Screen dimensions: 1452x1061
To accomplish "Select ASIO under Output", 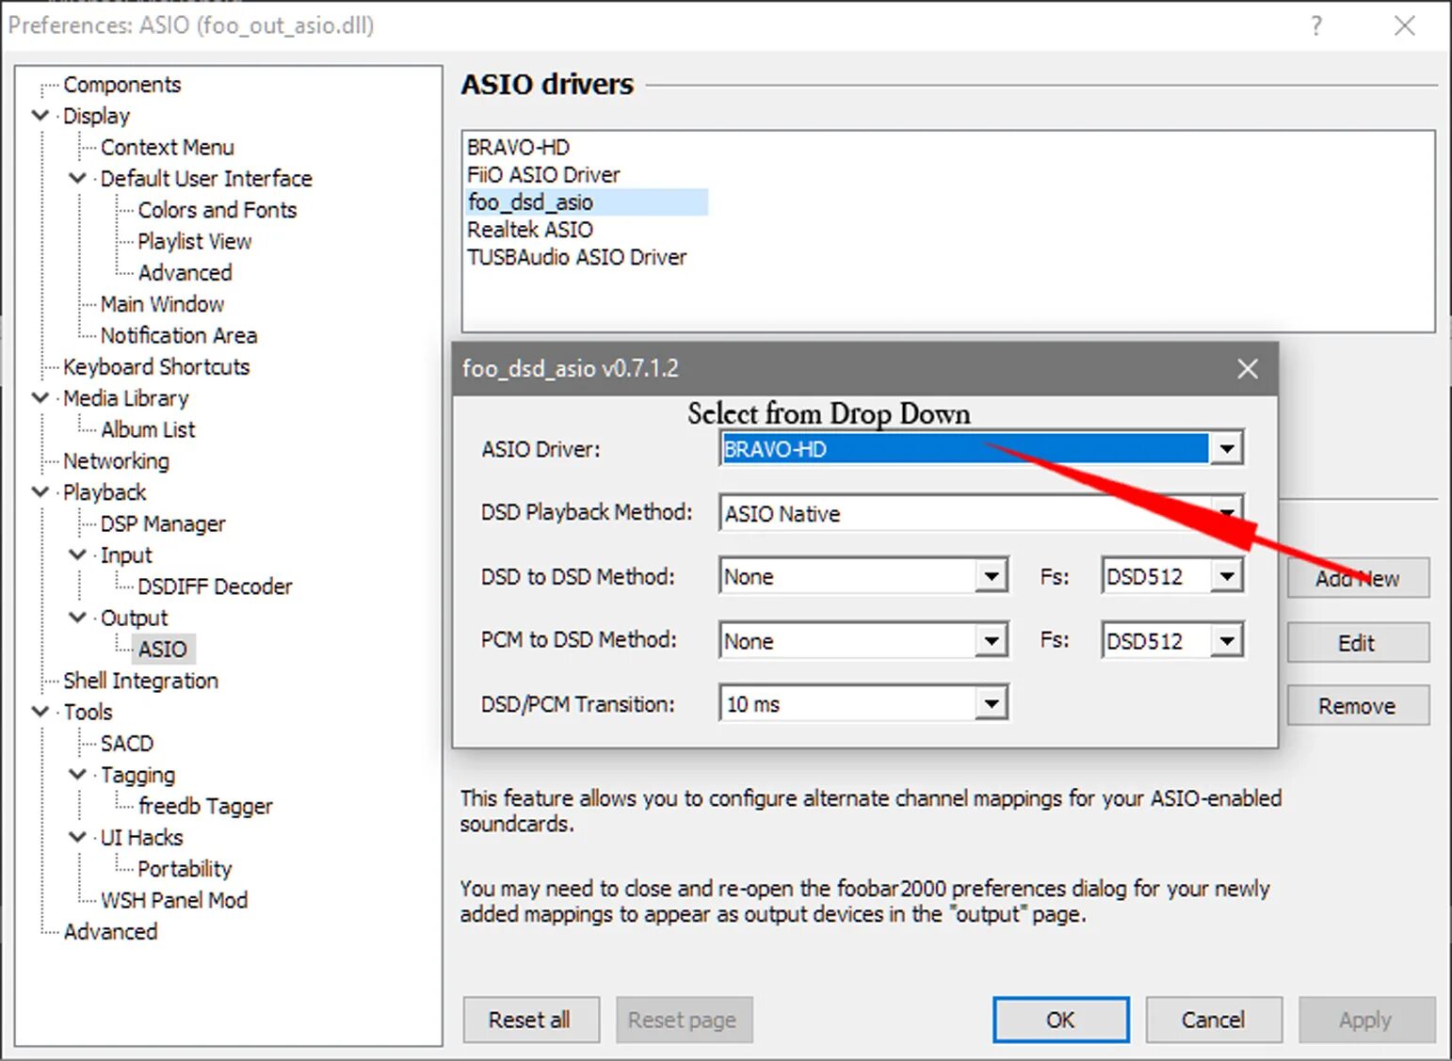I will [x=163, y=650].
